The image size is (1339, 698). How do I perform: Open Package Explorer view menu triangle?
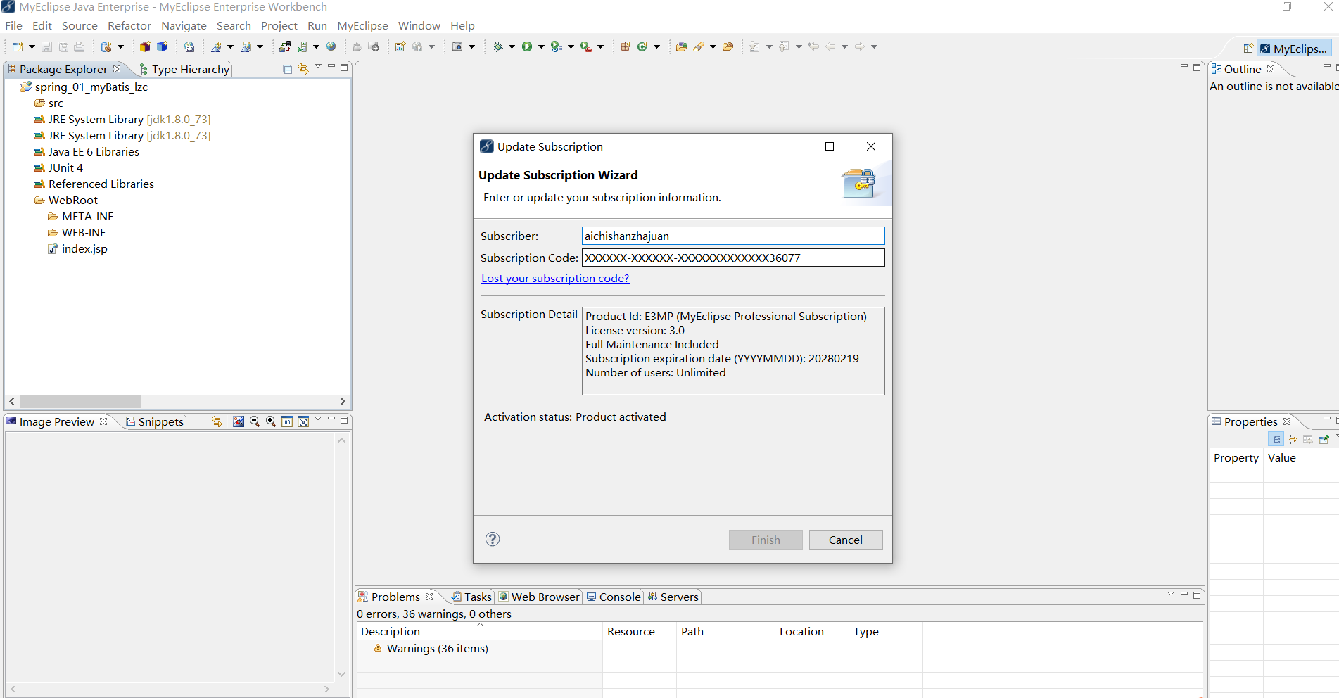coord(318,67)
